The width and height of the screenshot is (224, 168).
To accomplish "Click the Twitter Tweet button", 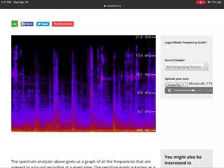I will (x=43, y=24).
